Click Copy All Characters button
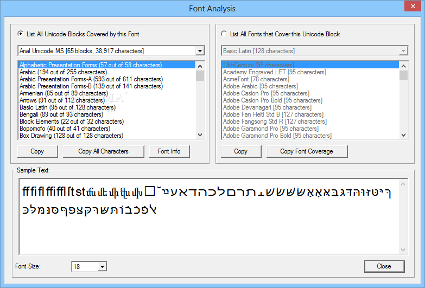 coord(103,151)
